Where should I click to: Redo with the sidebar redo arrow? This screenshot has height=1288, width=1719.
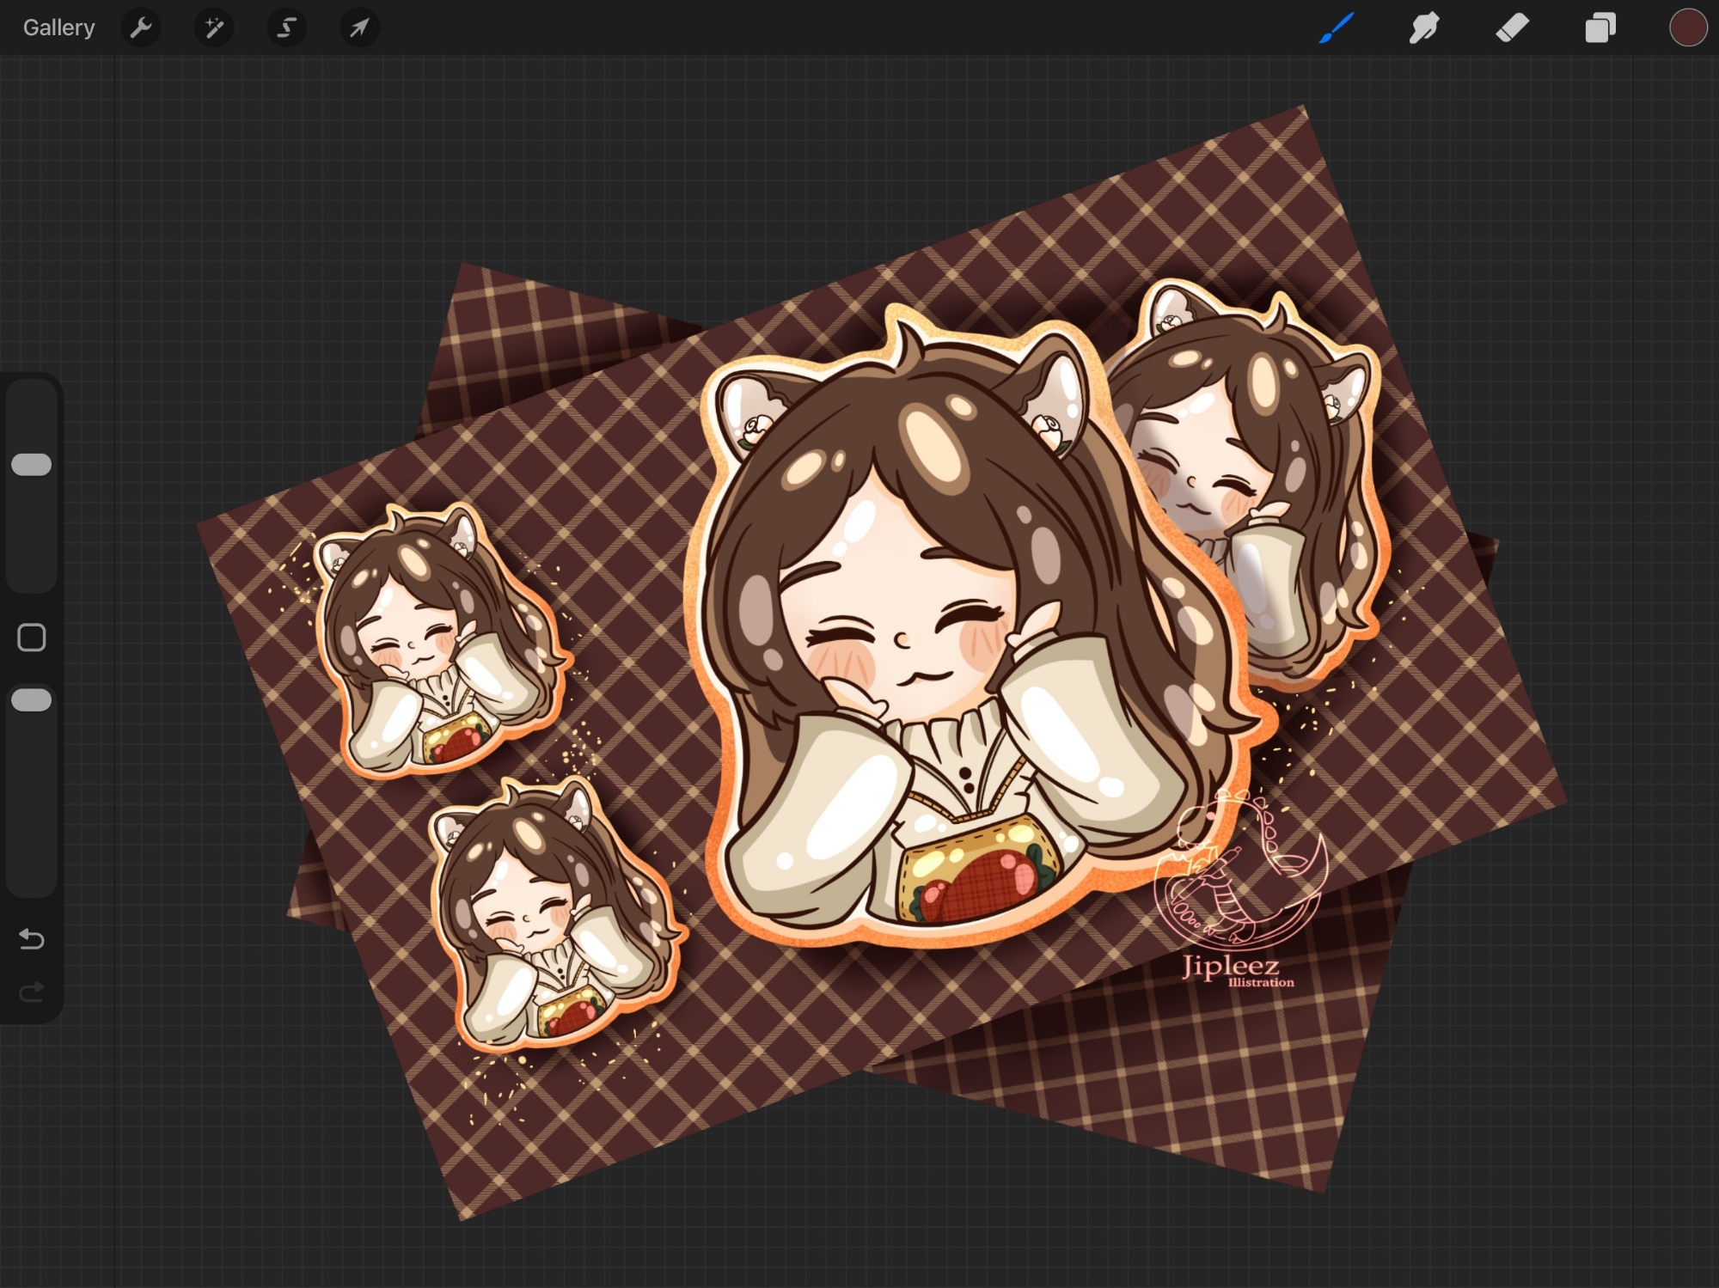pos(32,993)
